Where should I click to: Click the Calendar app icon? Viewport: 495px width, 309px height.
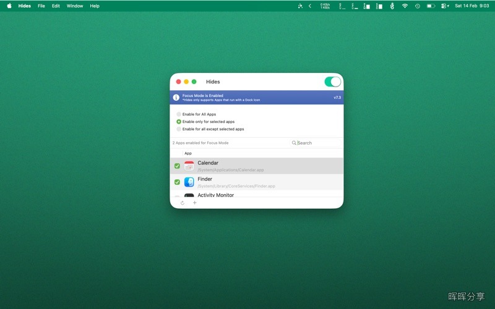tap(189, 166)
